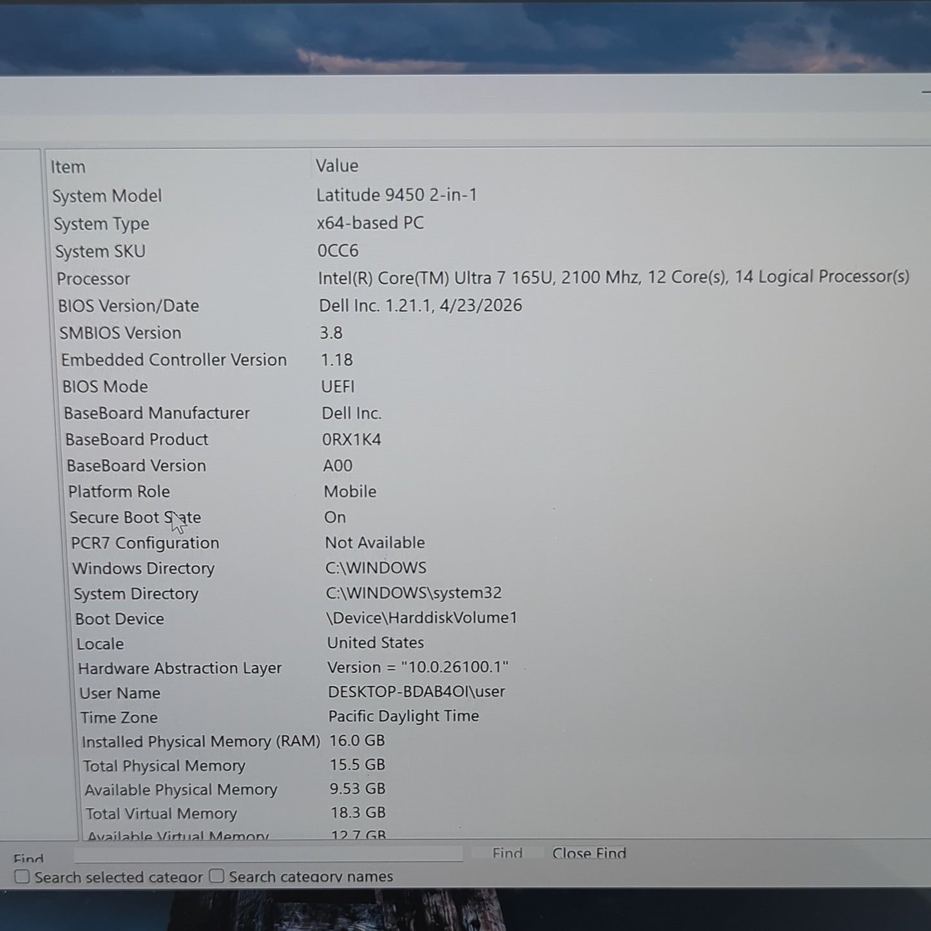
Task: Select the BIOS Mode row label
Action: [x=105, y=387]
